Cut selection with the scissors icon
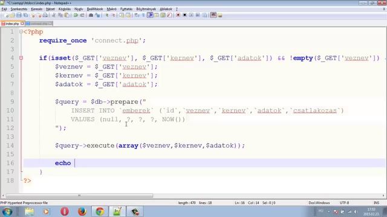This screenshot has height=217, width=387. [54, 15]
